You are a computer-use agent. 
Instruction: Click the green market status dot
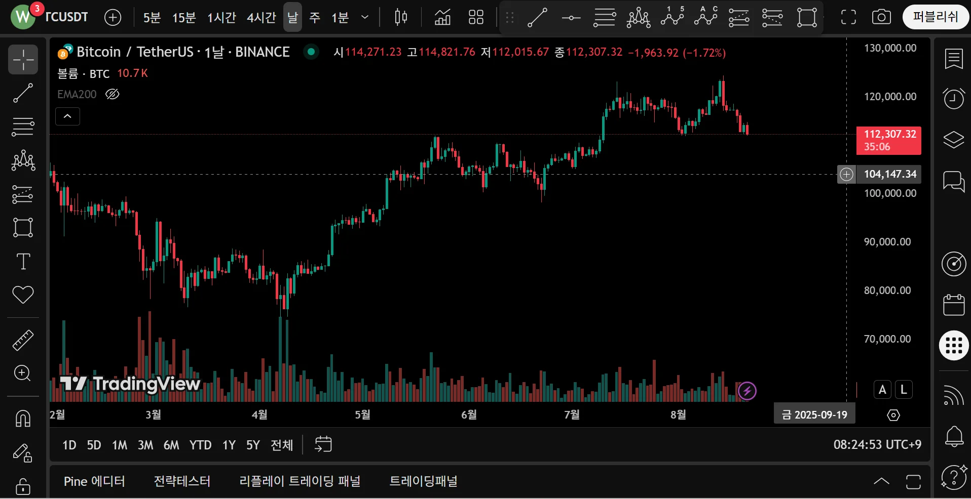pos(311,51)
